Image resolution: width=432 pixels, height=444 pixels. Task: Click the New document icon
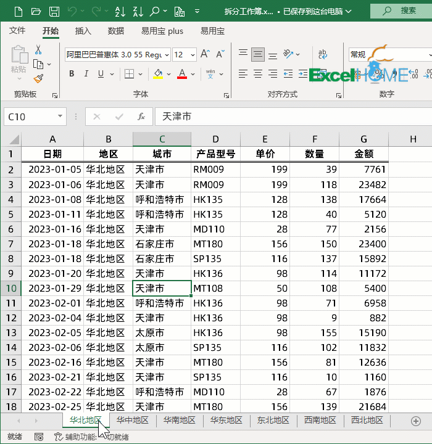click(x=19, y=12)
